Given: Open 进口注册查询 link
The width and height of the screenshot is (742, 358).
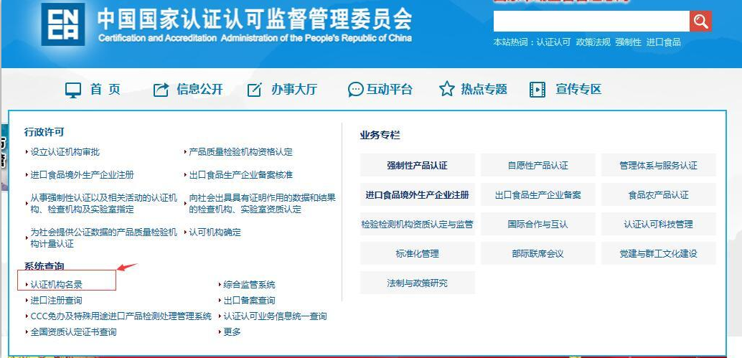Looking at the screenshot, I should [x=56, y=301].
